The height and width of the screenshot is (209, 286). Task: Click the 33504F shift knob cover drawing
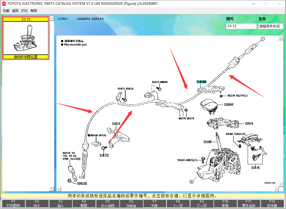[x=209, y=107]
